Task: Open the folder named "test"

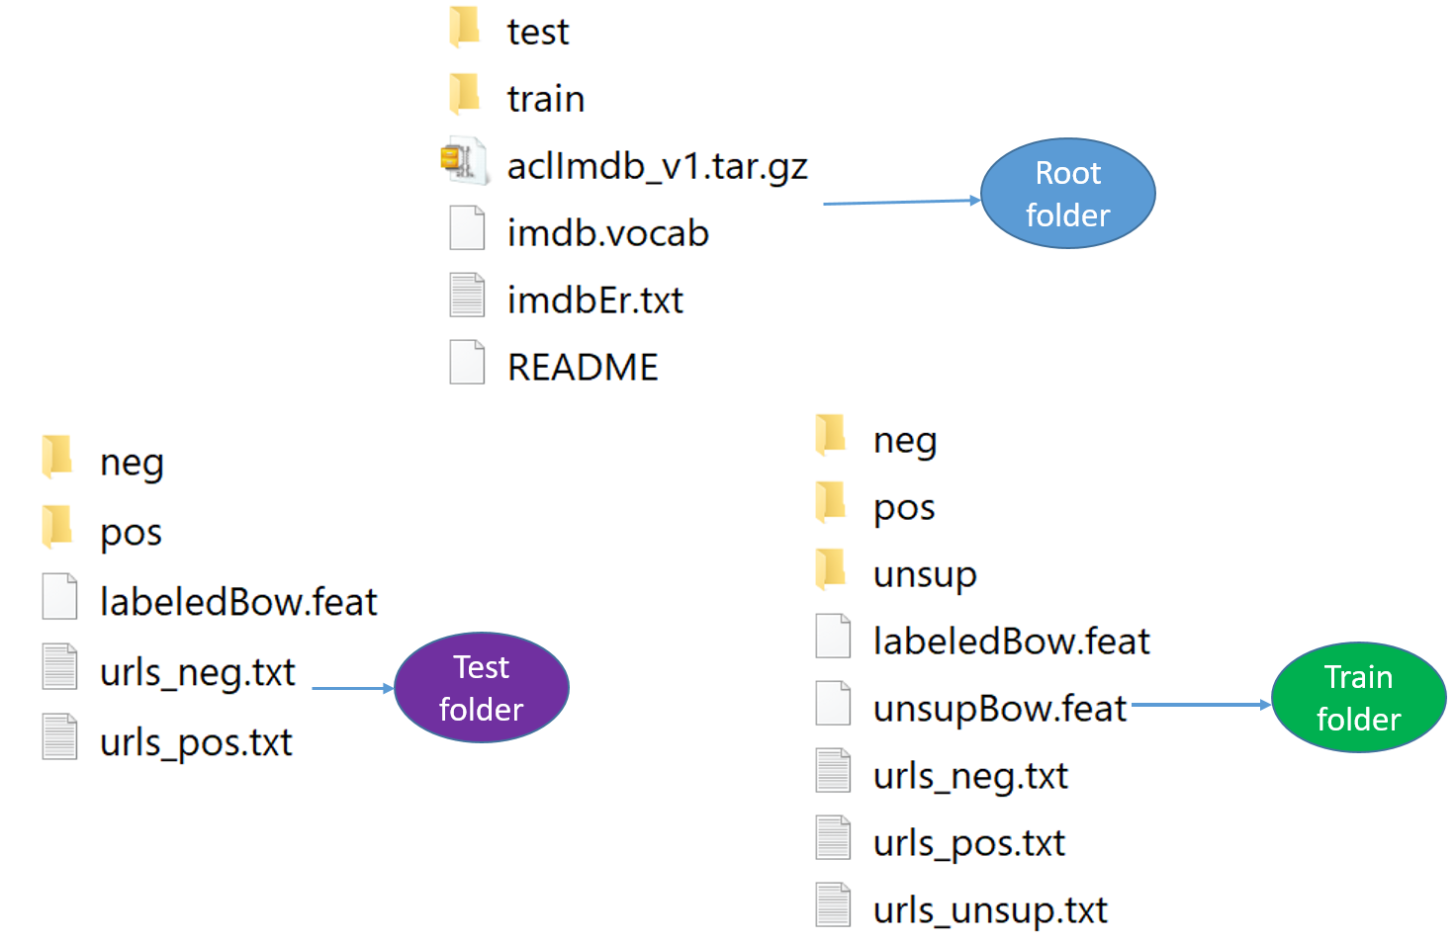Action: (x=538, y=32)
